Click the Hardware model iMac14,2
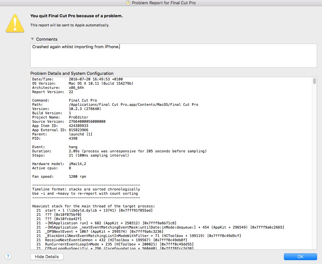The image size is (322, 264). click(77, 164)
